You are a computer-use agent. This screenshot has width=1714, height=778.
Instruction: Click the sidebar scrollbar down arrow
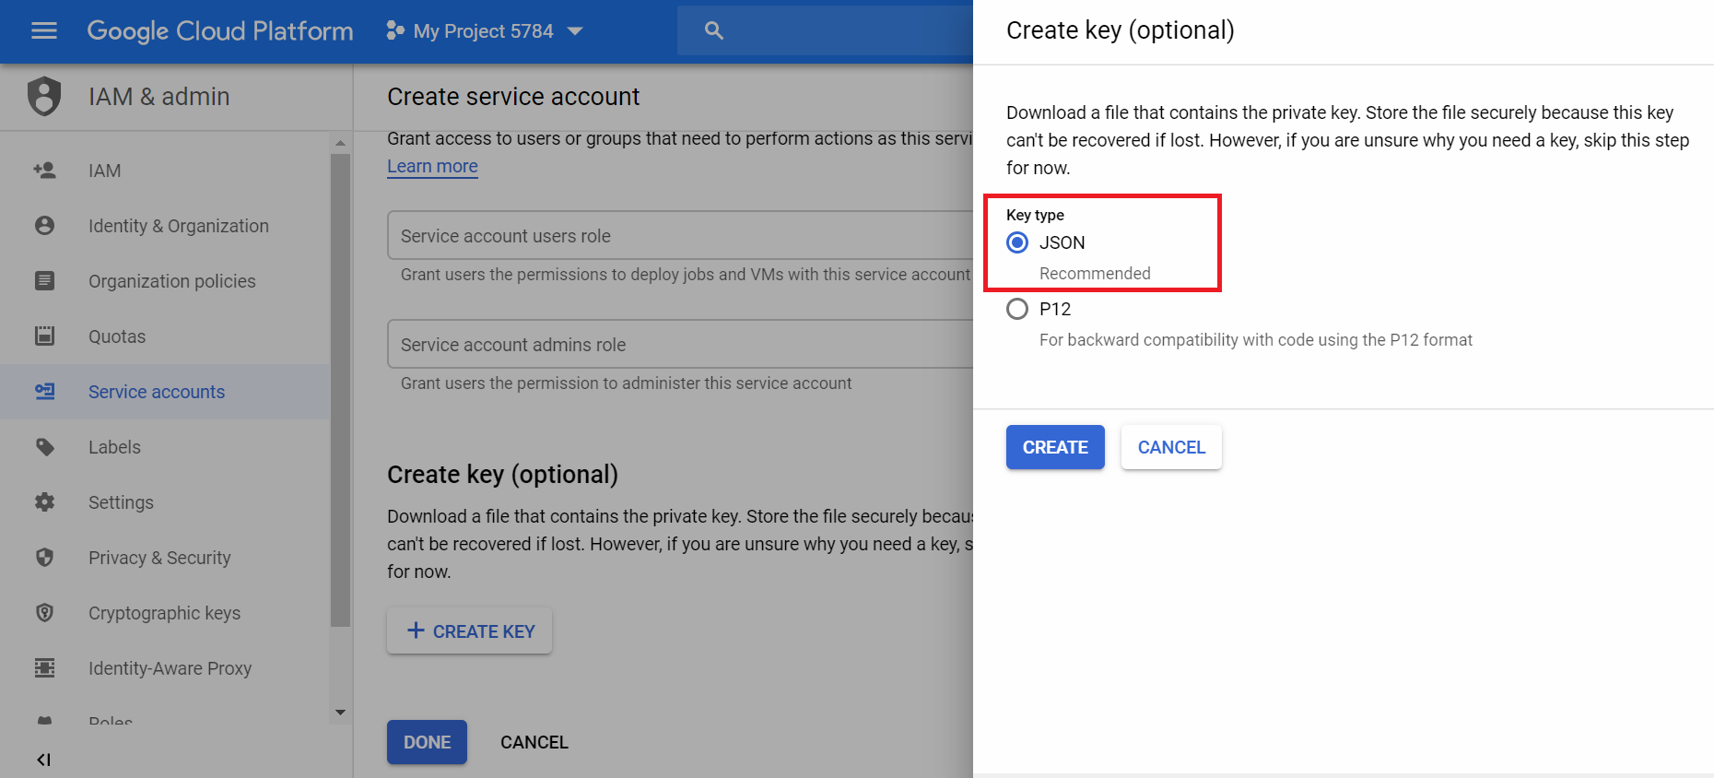[340, 713]
